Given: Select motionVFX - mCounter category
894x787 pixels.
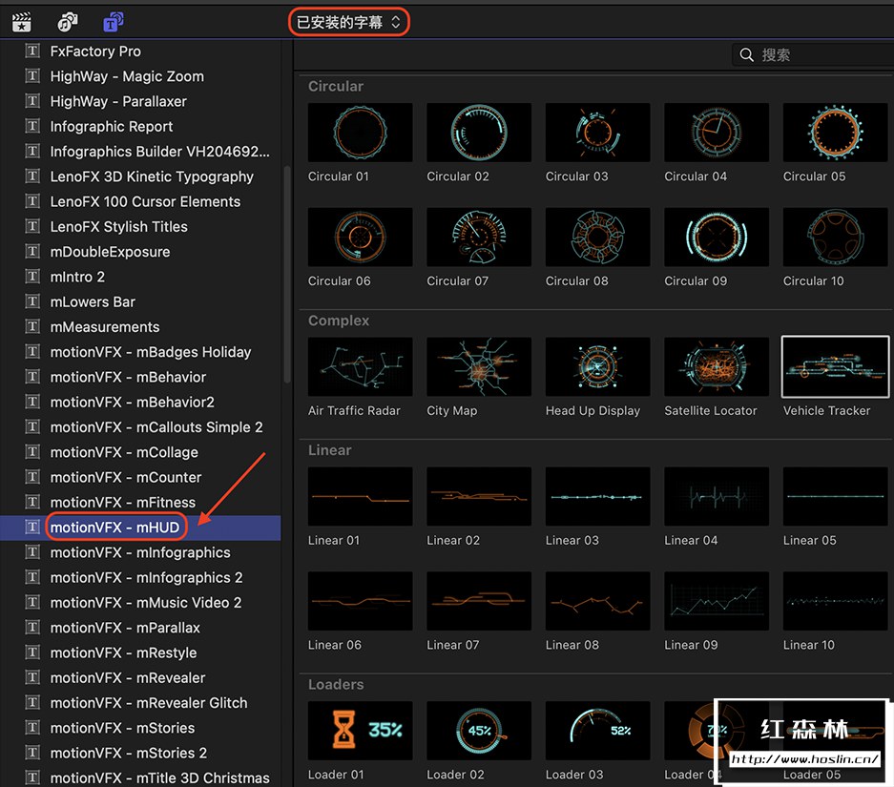Looking at the screenshot, I should coord(140,478).
